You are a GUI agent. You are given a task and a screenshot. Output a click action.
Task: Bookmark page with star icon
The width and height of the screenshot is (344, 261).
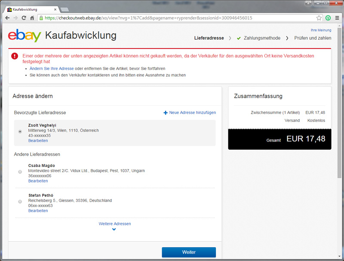pyautogui.click(x=319, y=18)
